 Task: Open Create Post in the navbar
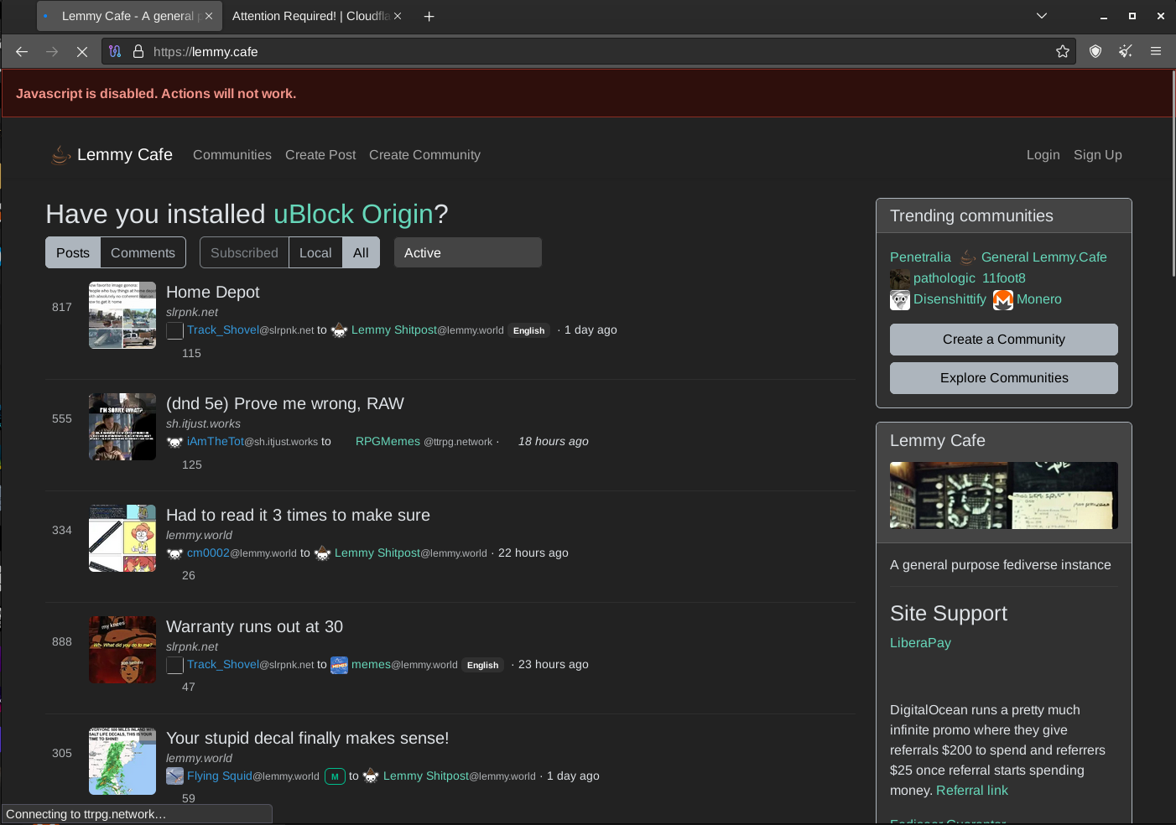[320, 155]
